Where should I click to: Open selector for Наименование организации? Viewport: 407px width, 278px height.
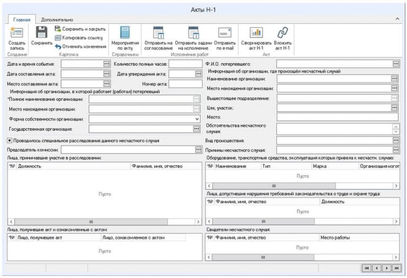(x=394, y=78)
